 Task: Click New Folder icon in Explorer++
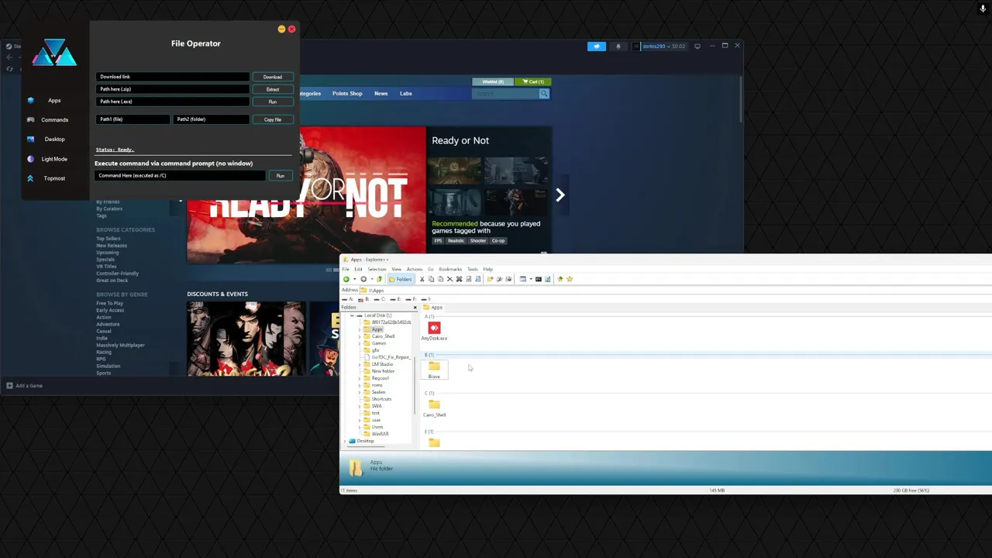(490, 279)
